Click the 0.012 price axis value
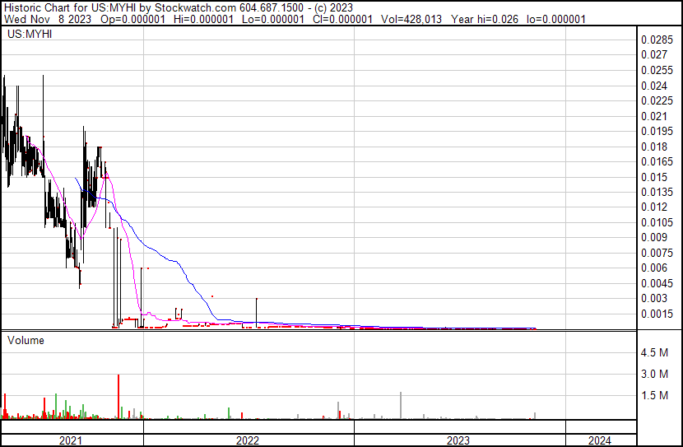 coord(654,207)
